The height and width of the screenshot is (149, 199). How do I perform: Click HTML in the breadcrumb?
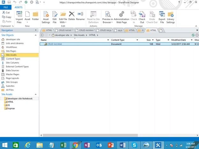point(92,35)
